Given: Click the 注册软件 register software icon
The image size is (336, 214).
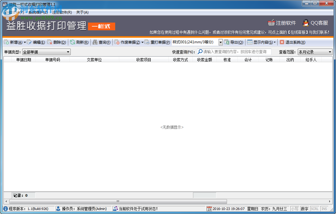Looking at the screenshot, I should (272, 23).
